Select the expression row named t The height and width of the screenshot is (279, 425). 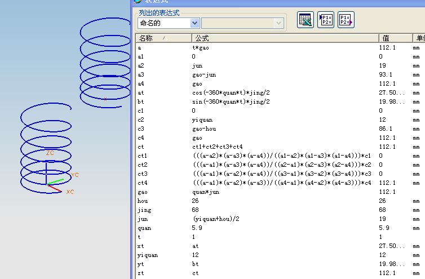(280, 237)
